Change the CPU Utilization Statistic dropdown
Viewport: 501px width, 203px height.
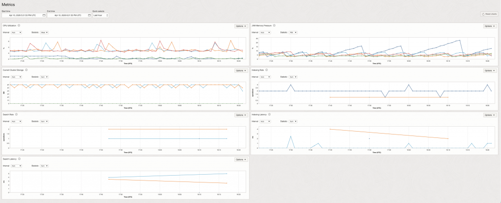pos(44,32)
